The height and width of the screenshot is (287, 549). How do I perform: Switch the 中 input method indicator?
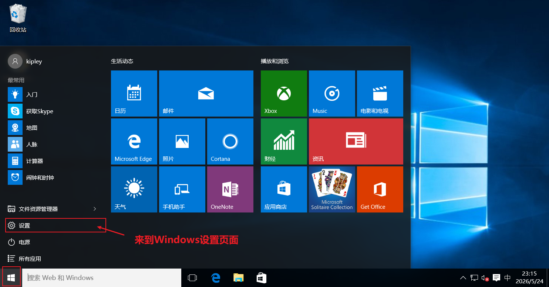[x=508, y=278]
